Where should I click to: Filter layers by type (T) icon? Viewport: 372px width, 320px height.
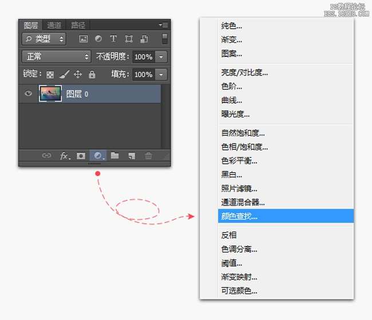113,39
